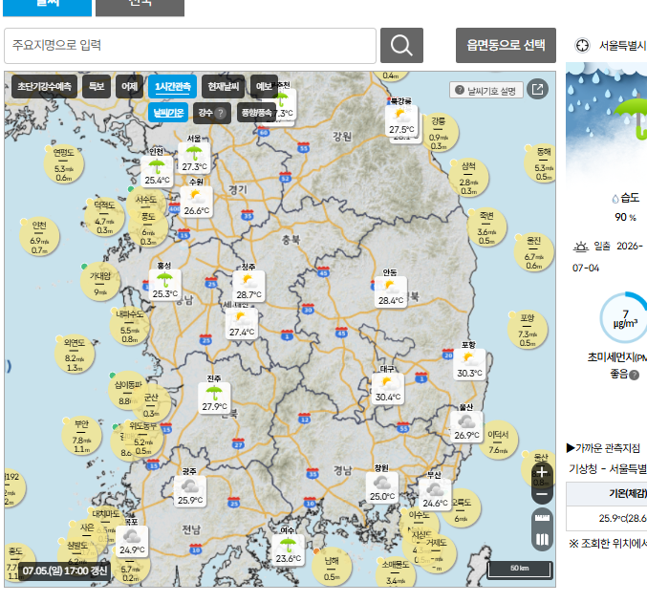The image size is (647, 603).
Task: Click the 부산 24.6°C weather marker
Action: [435, 495]
